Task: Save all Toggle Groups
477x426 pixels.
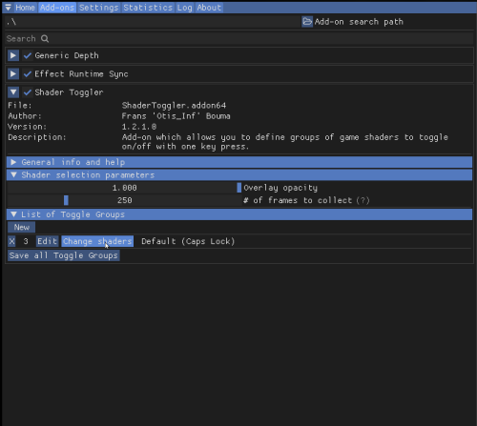Action: 64,255
